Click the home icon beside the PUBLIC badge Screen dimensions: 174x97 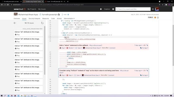click(158, 17)
